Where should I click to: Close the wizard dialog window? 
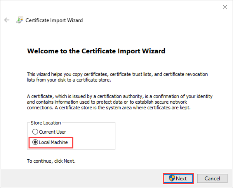pos(225,7)
